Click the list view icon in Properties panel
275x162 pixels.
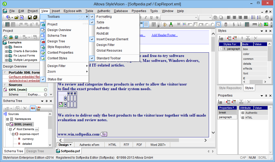click(x=220, y=102)
